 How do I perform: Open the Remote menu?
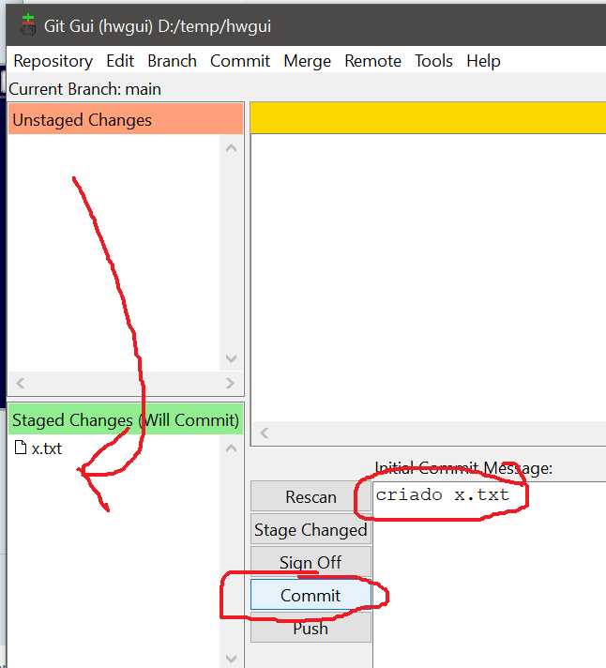pos(372,61)
